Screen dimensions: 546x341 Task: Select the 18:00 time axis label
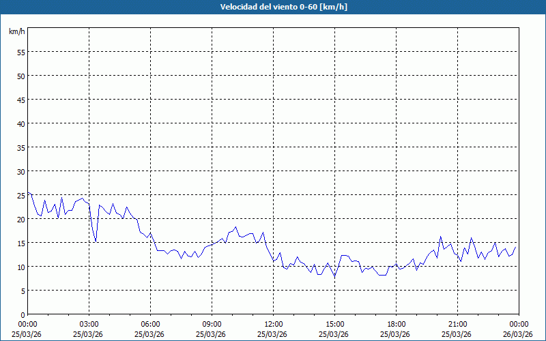tap(396, 324)
